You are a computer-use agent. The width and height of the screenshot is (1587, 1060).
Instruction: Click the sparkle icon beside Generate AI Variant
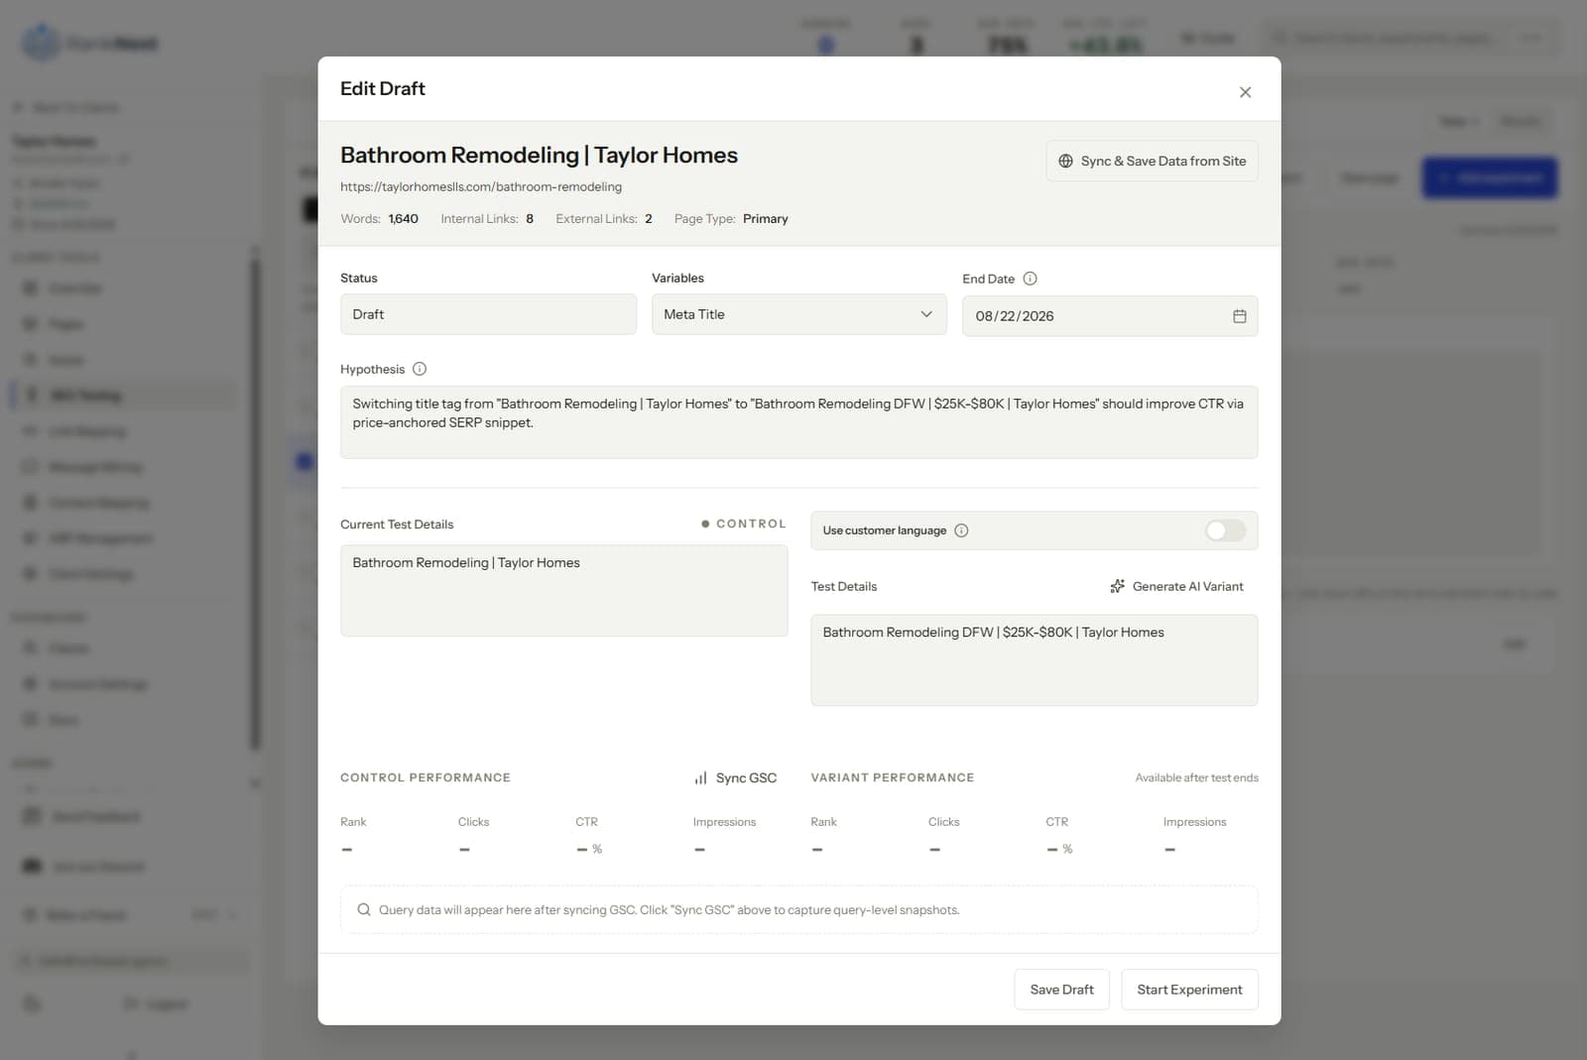1117,586
